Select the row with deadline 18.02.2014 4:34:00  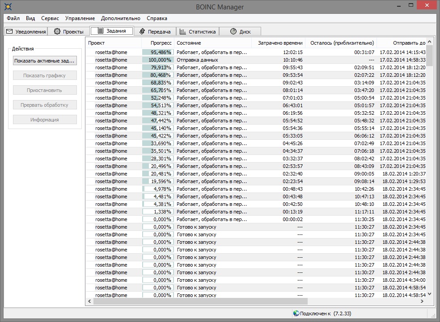click(256, 280)
